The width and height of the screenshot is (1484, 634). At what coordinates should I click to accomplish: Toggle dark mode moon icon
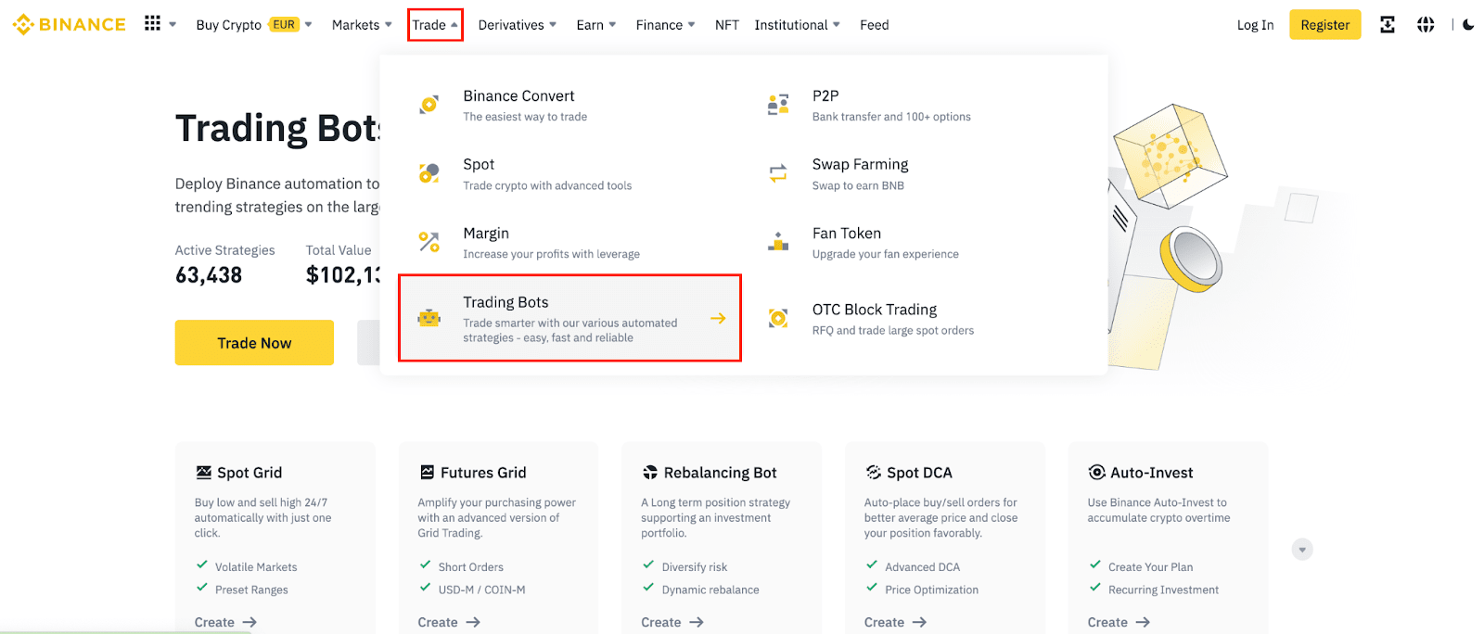(1468, 25)
